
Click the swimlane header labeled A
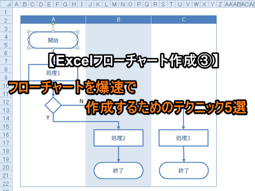point(53,19)
